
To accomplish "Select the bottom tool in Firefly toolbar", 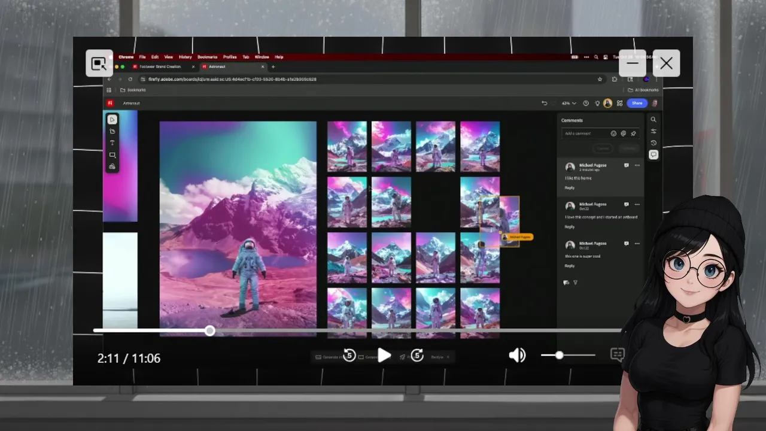I will tap(112, 166).
